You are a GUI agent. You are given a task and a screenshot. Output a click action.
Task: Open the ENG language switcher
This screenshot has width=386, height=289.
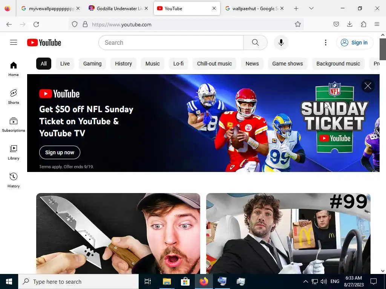coord(335,281)
